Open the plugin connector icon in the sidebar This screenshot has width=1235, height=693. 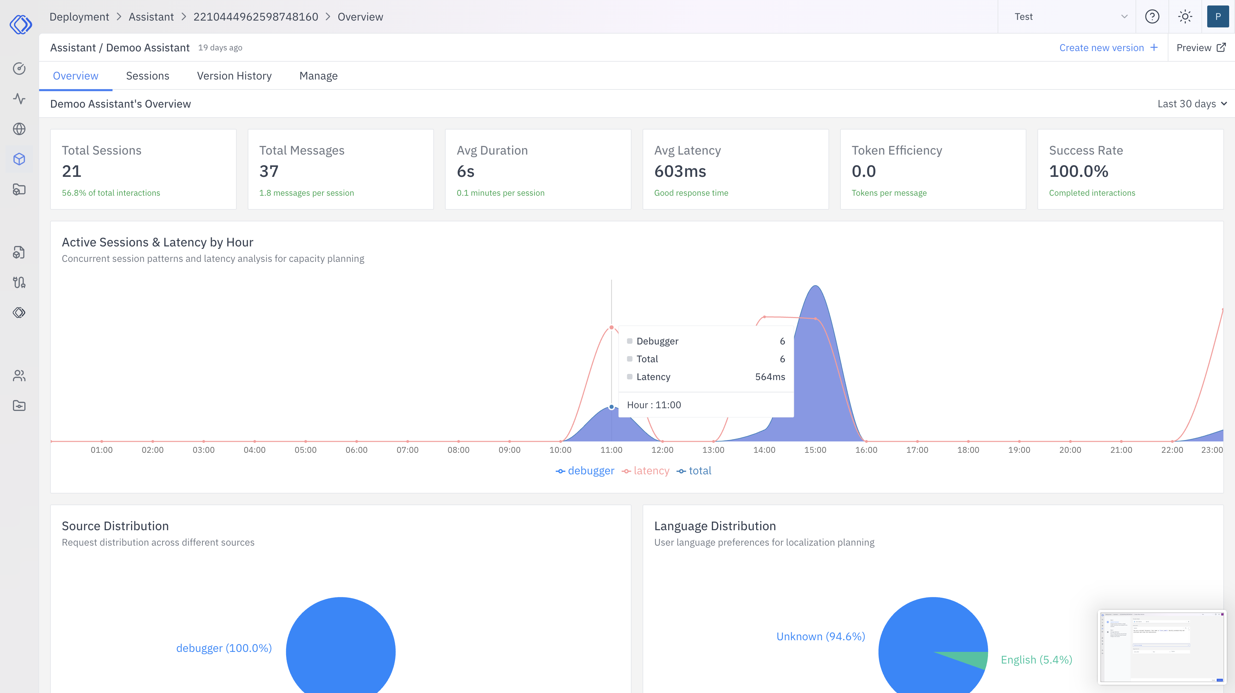pyautogui.click(x=19, y=282)
